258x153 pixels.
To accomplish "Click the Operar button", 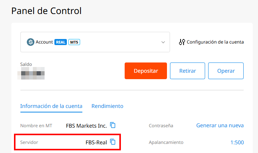I will pyautogui.click(x=226, y=71).
